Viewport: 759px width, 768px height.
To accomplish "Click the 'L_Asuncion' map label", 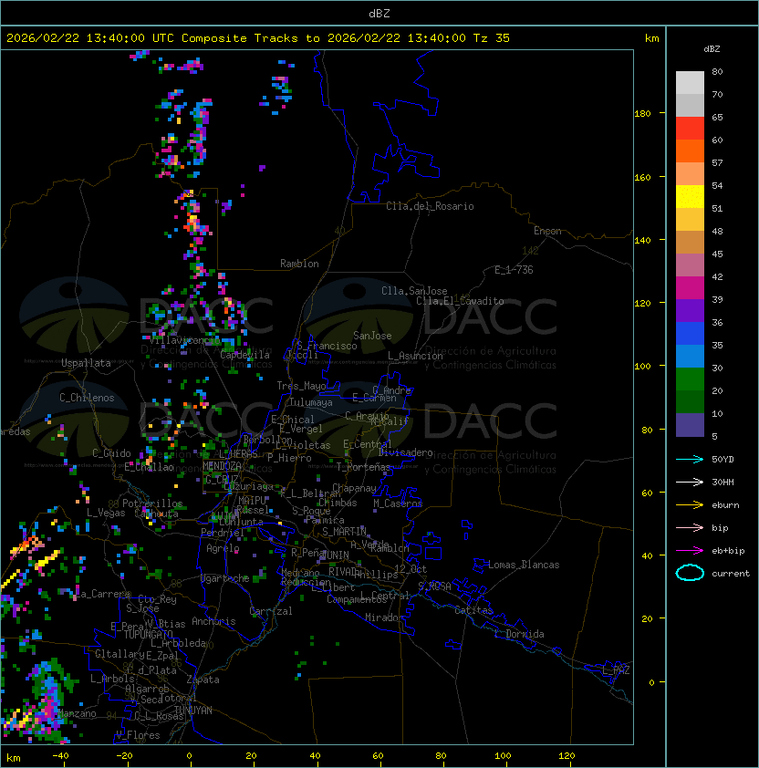I will [415, 356].
